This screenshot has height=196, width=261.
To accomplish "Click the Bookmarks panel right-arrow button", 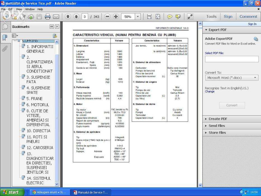I will 57,27.
